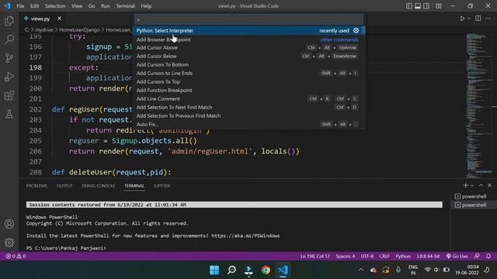Screen dimensions: 497x279
Task: Click the Run Python File play icon
Action: click(462, 19)
